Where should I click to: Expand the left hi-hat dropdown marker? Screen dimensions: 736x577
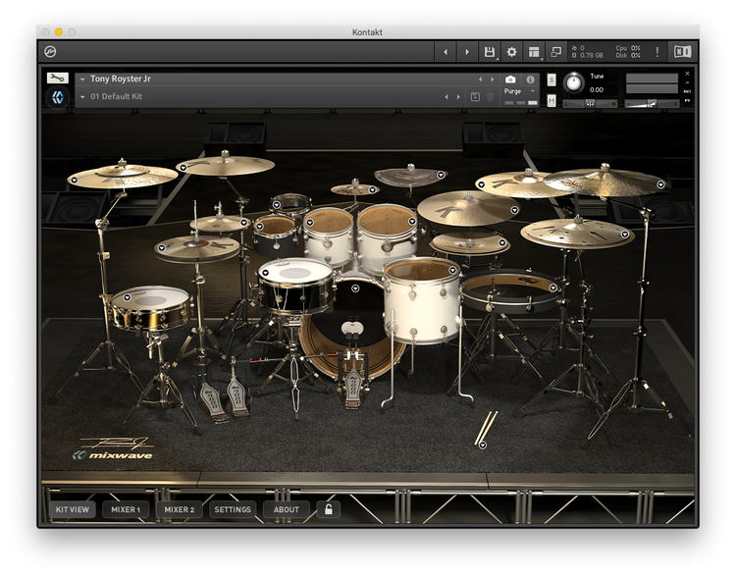point(162,248)
